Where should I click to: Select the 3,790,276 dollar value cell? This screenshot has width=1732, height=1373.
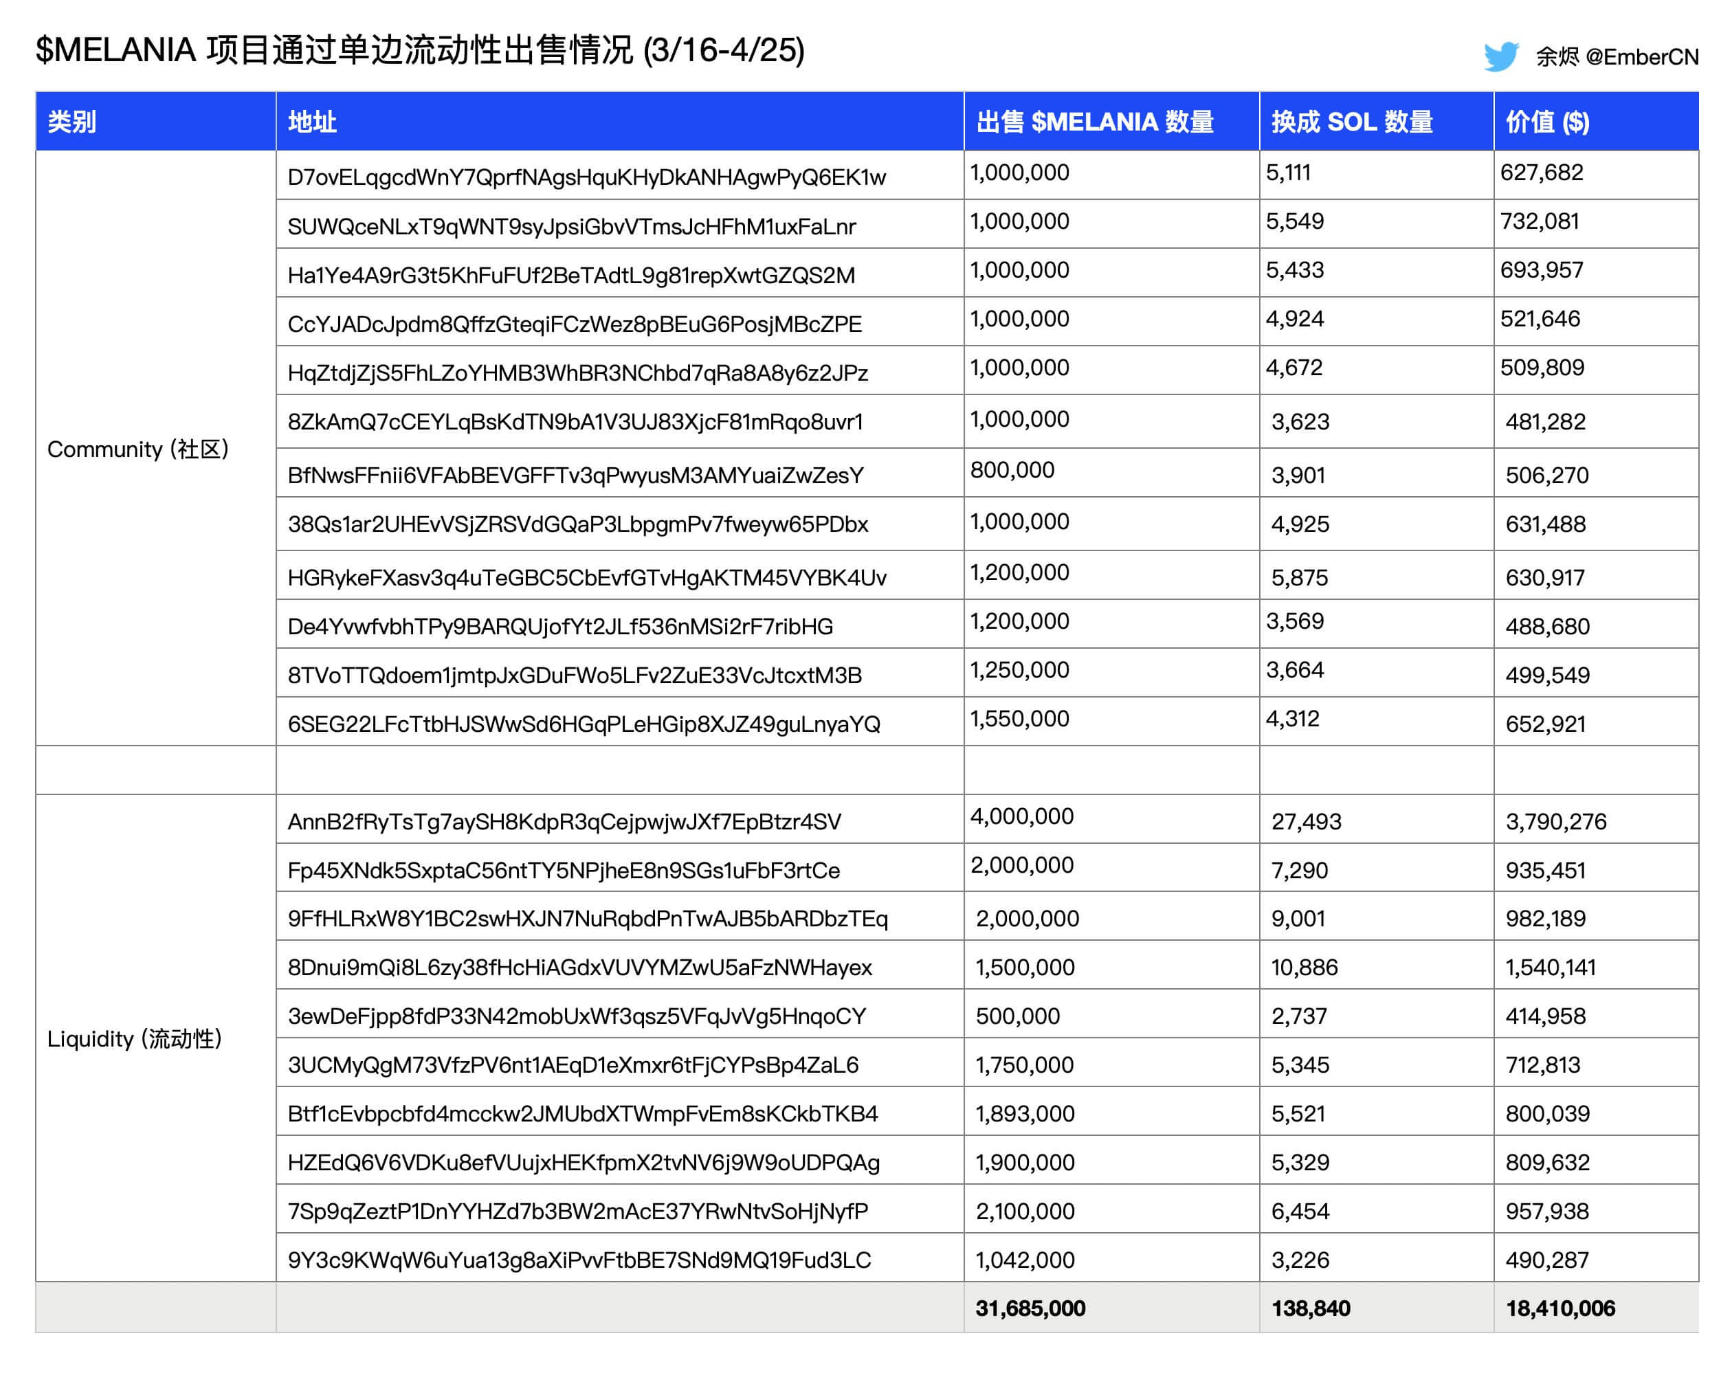pos(1556,821)
